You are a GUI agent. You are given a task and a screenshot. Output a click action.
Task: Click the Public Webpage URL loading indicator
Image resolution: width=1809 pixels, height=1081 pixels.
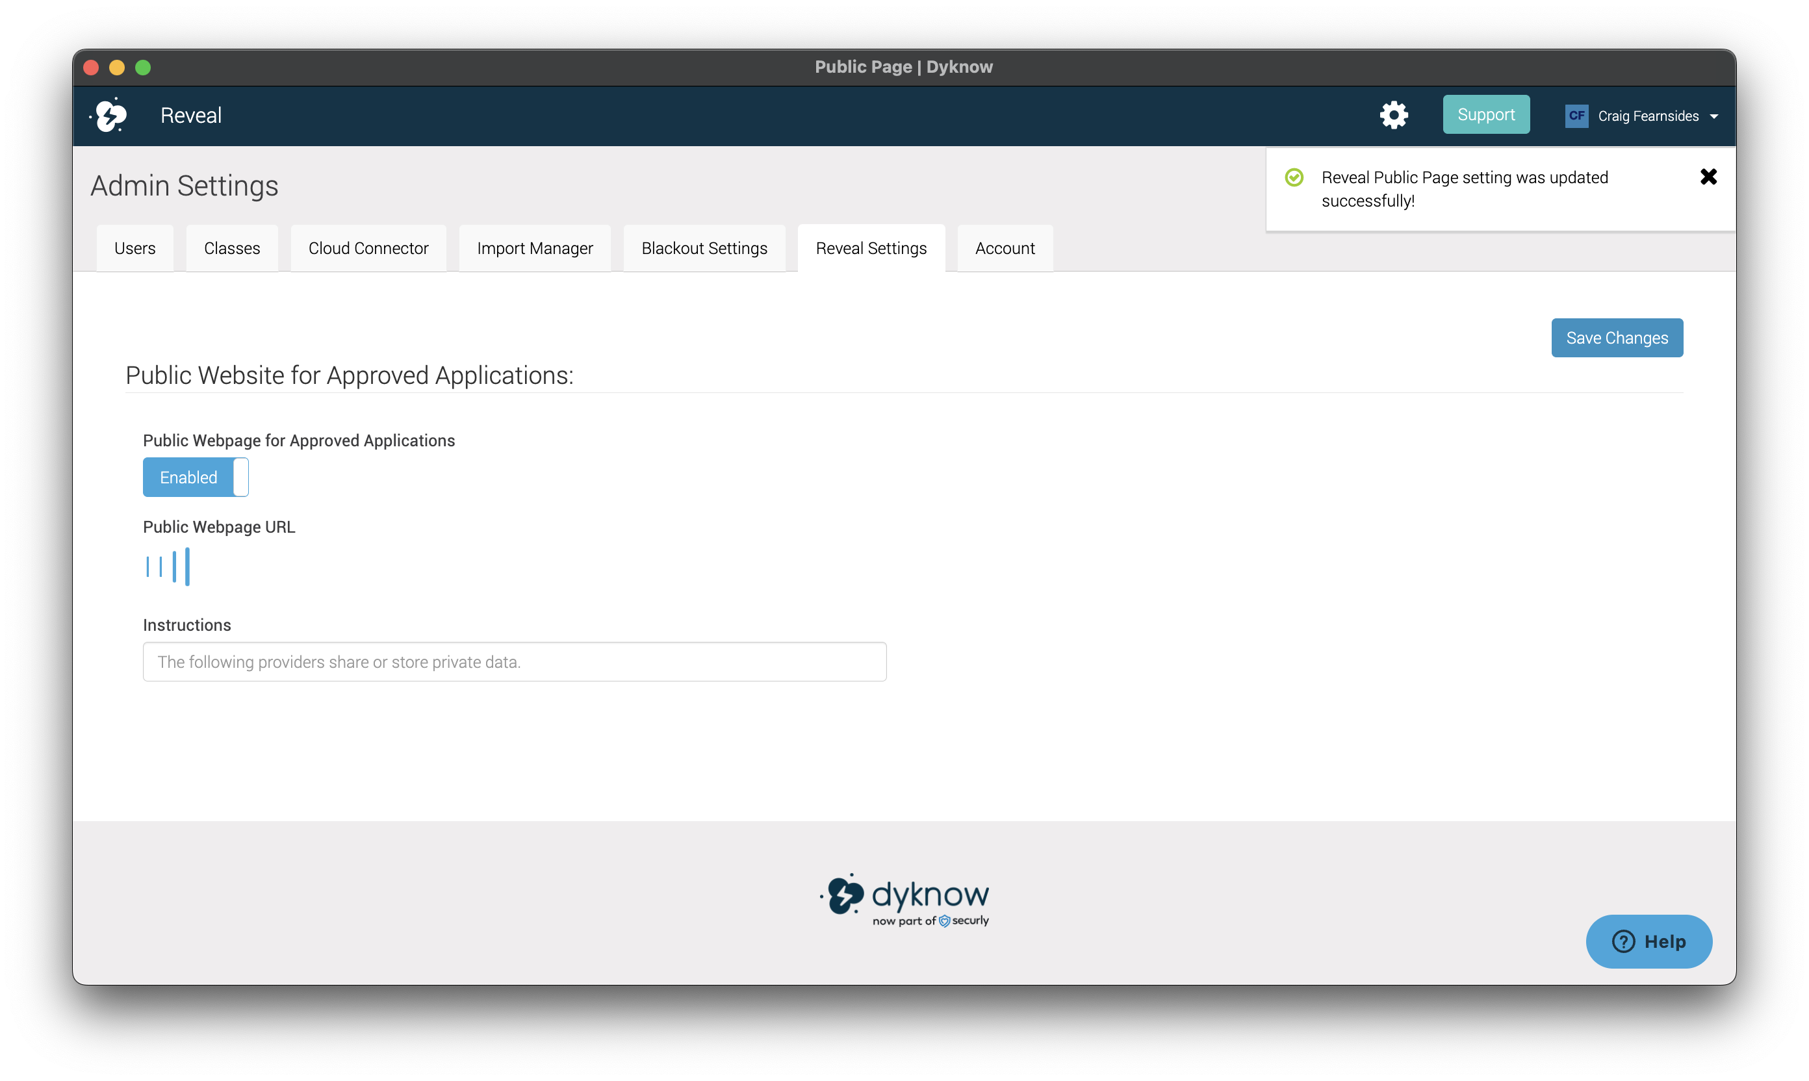(168, 566)
